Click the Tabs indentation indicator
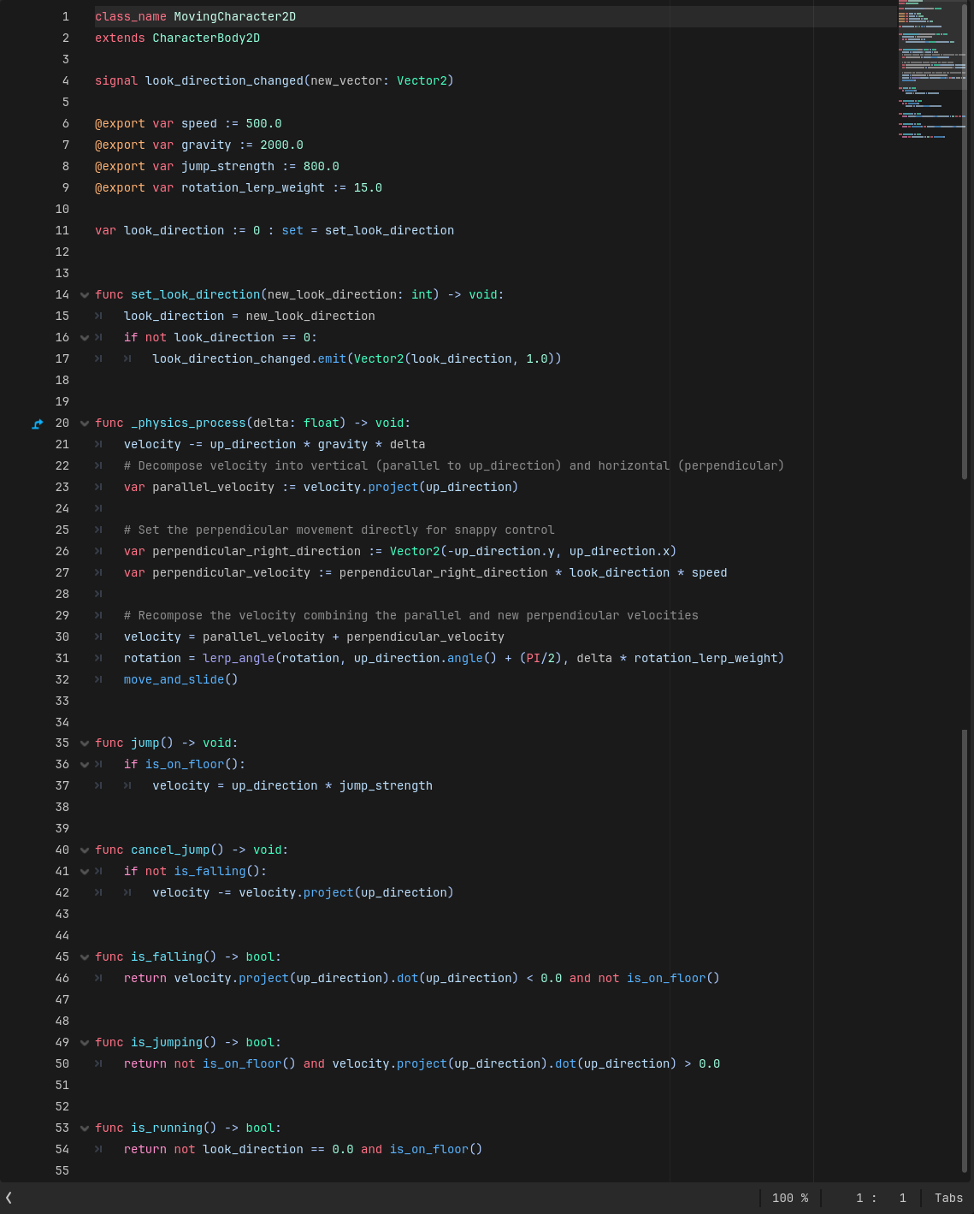Viewport: 974px width, 1214px height. click(948, 1198)
